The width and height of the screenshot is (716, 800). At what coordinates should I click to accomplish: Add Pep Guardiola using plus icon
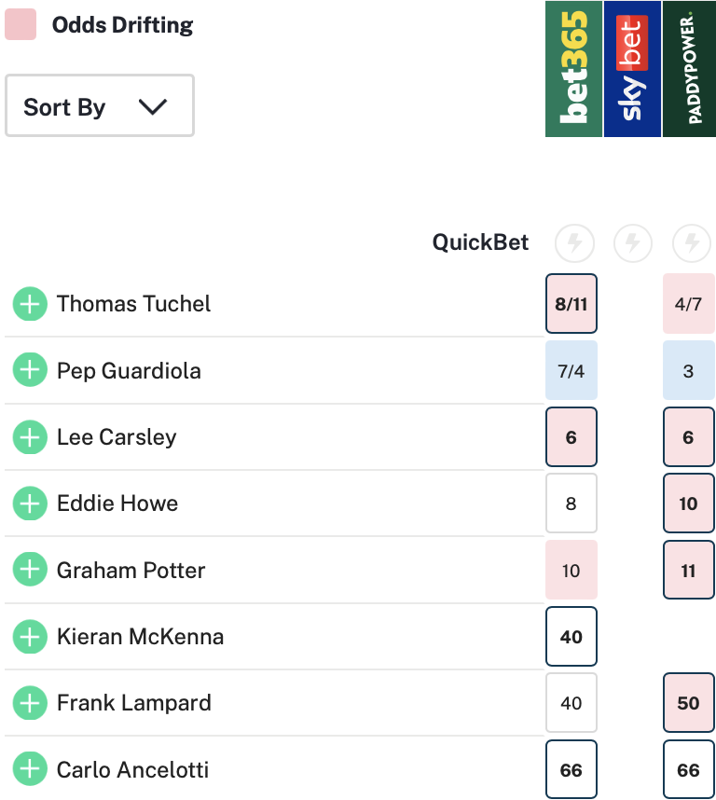pyautogui.click(x=30, y=370)
